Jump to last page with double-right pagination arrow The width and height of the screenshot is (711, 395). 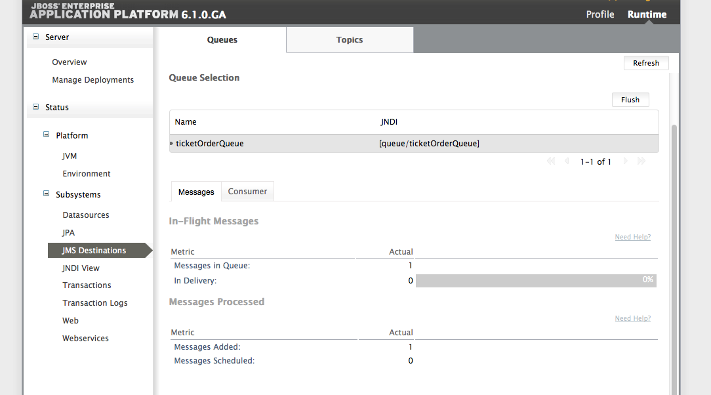point(641,160)
